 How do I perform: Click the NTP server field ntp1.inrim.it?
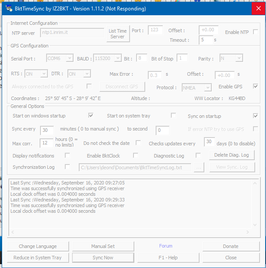(x=72, y=33)
